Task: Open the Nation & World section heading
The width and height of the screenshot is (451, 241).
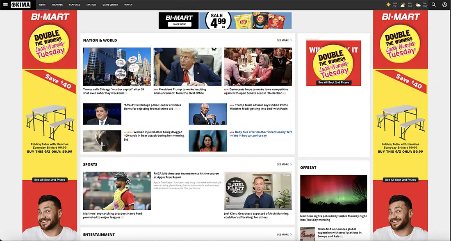Action: (100, 40)
